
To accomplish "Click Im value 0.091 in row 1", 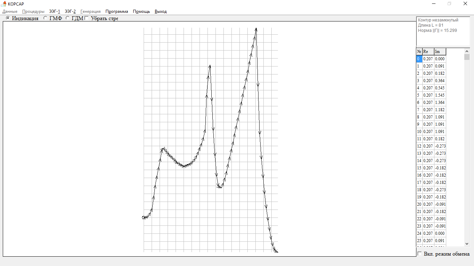I will click(440, 66).
